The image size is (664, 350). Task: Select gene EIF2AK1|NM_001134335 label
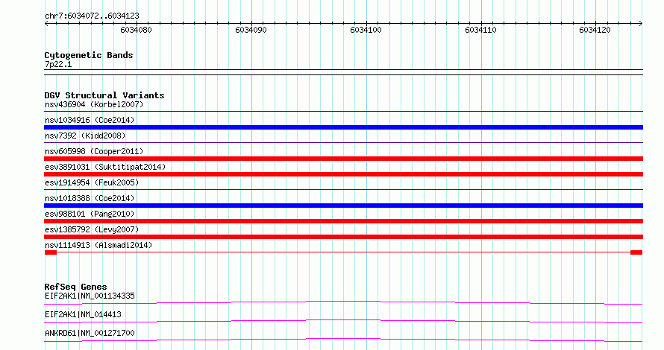(90, 296)
